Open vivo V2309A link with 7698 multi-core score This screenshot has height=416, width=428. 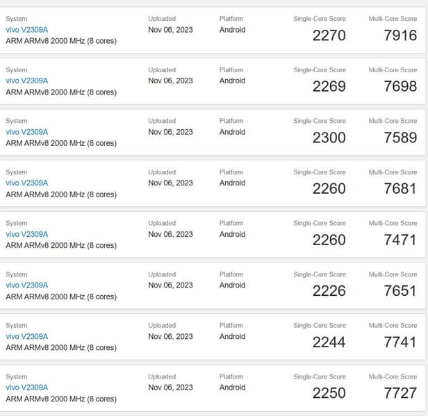[26, 81]
